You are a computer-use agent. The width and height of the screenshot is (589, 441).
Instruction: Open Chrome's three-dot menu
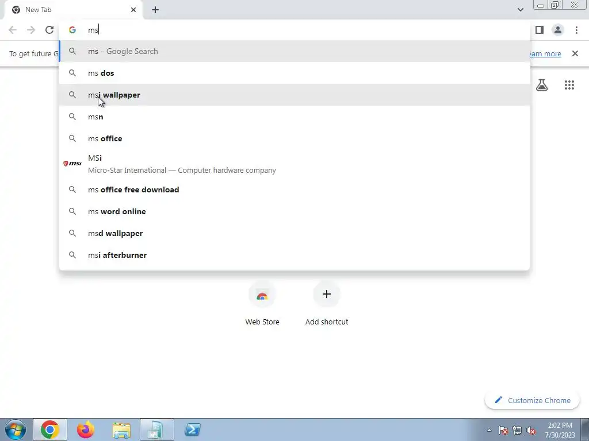pos(576,30)
